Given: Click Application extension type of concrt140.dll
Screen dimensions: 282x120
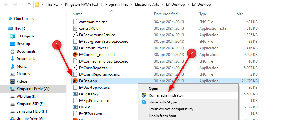Looking at the screenshot, I should [215, 28].
